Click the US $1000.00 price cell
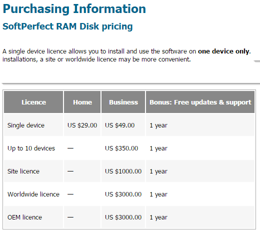The width and height of the screenshot is (260, 231). 123,171
